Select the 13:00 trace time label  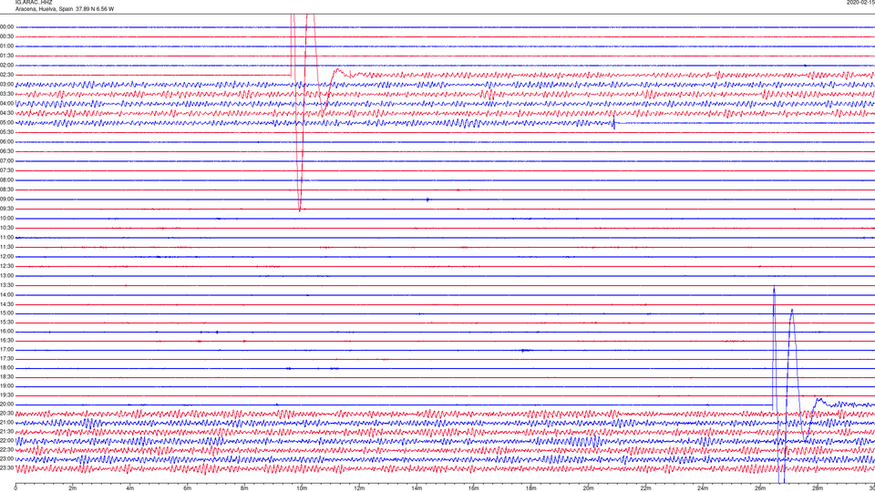[6, 275]
